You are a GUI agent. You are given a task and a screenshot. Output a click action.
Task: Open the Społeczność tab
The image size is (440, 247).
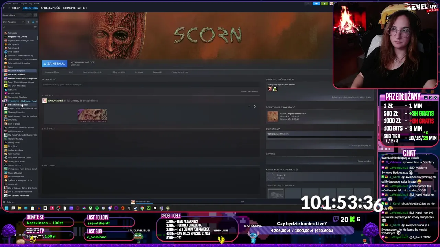tap(50, 8)
